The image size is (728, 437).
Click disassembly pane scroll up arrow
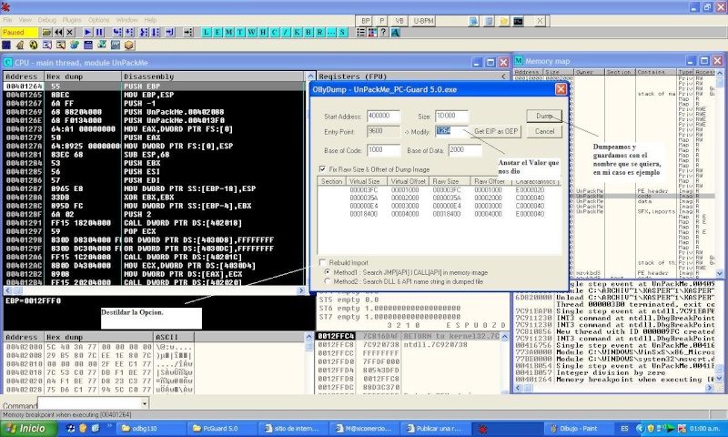click(310, 76)
